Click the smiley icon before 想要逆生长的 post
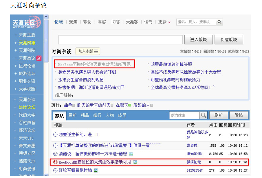The width and height of the screenshot is (262, 178). 55,135
